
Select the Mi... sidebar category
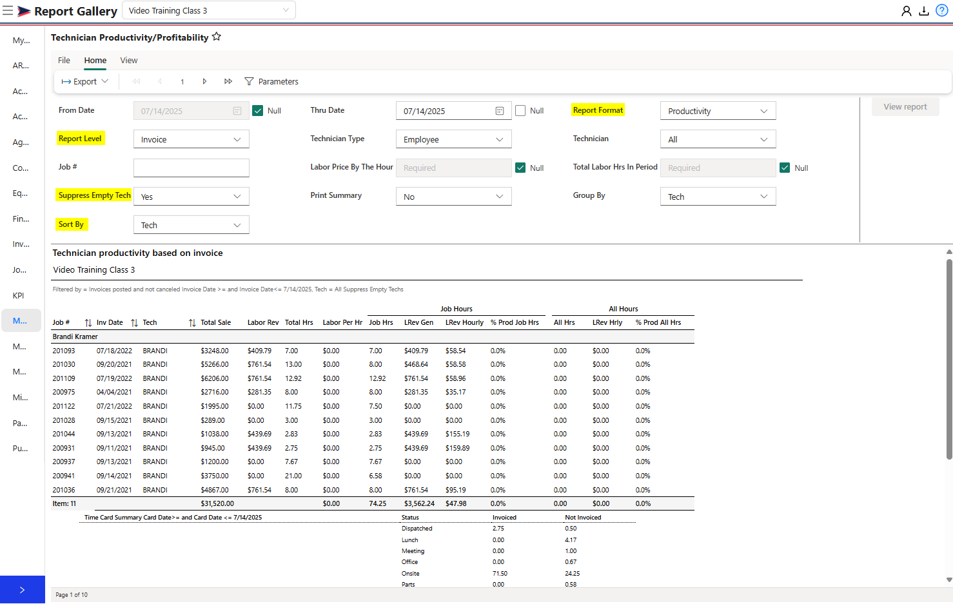coord(21,397)
